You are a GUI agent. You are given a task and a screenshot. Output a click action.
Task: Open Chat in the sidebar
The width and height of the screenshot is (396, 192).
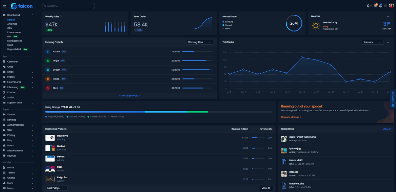[x=10, y=67]
